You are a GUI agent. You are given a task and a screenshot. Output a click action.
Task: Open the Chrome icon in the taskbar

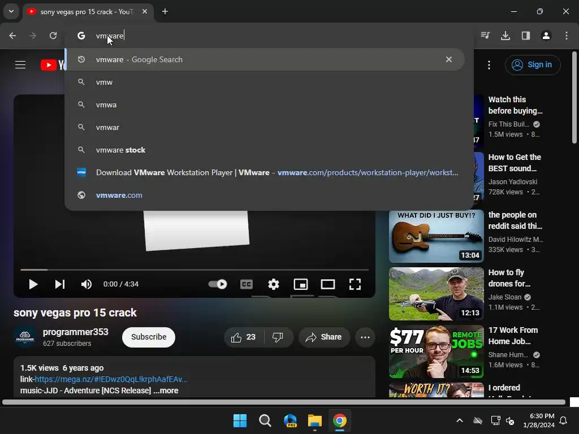pos(340,420)
